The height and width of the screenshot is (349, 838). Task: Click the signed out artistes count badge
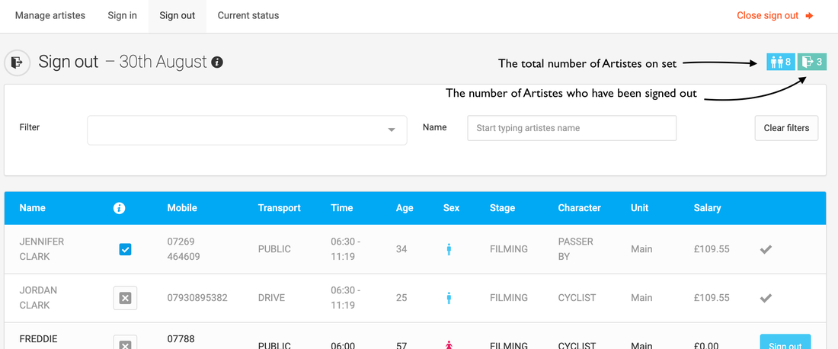(x=812, y=62)
